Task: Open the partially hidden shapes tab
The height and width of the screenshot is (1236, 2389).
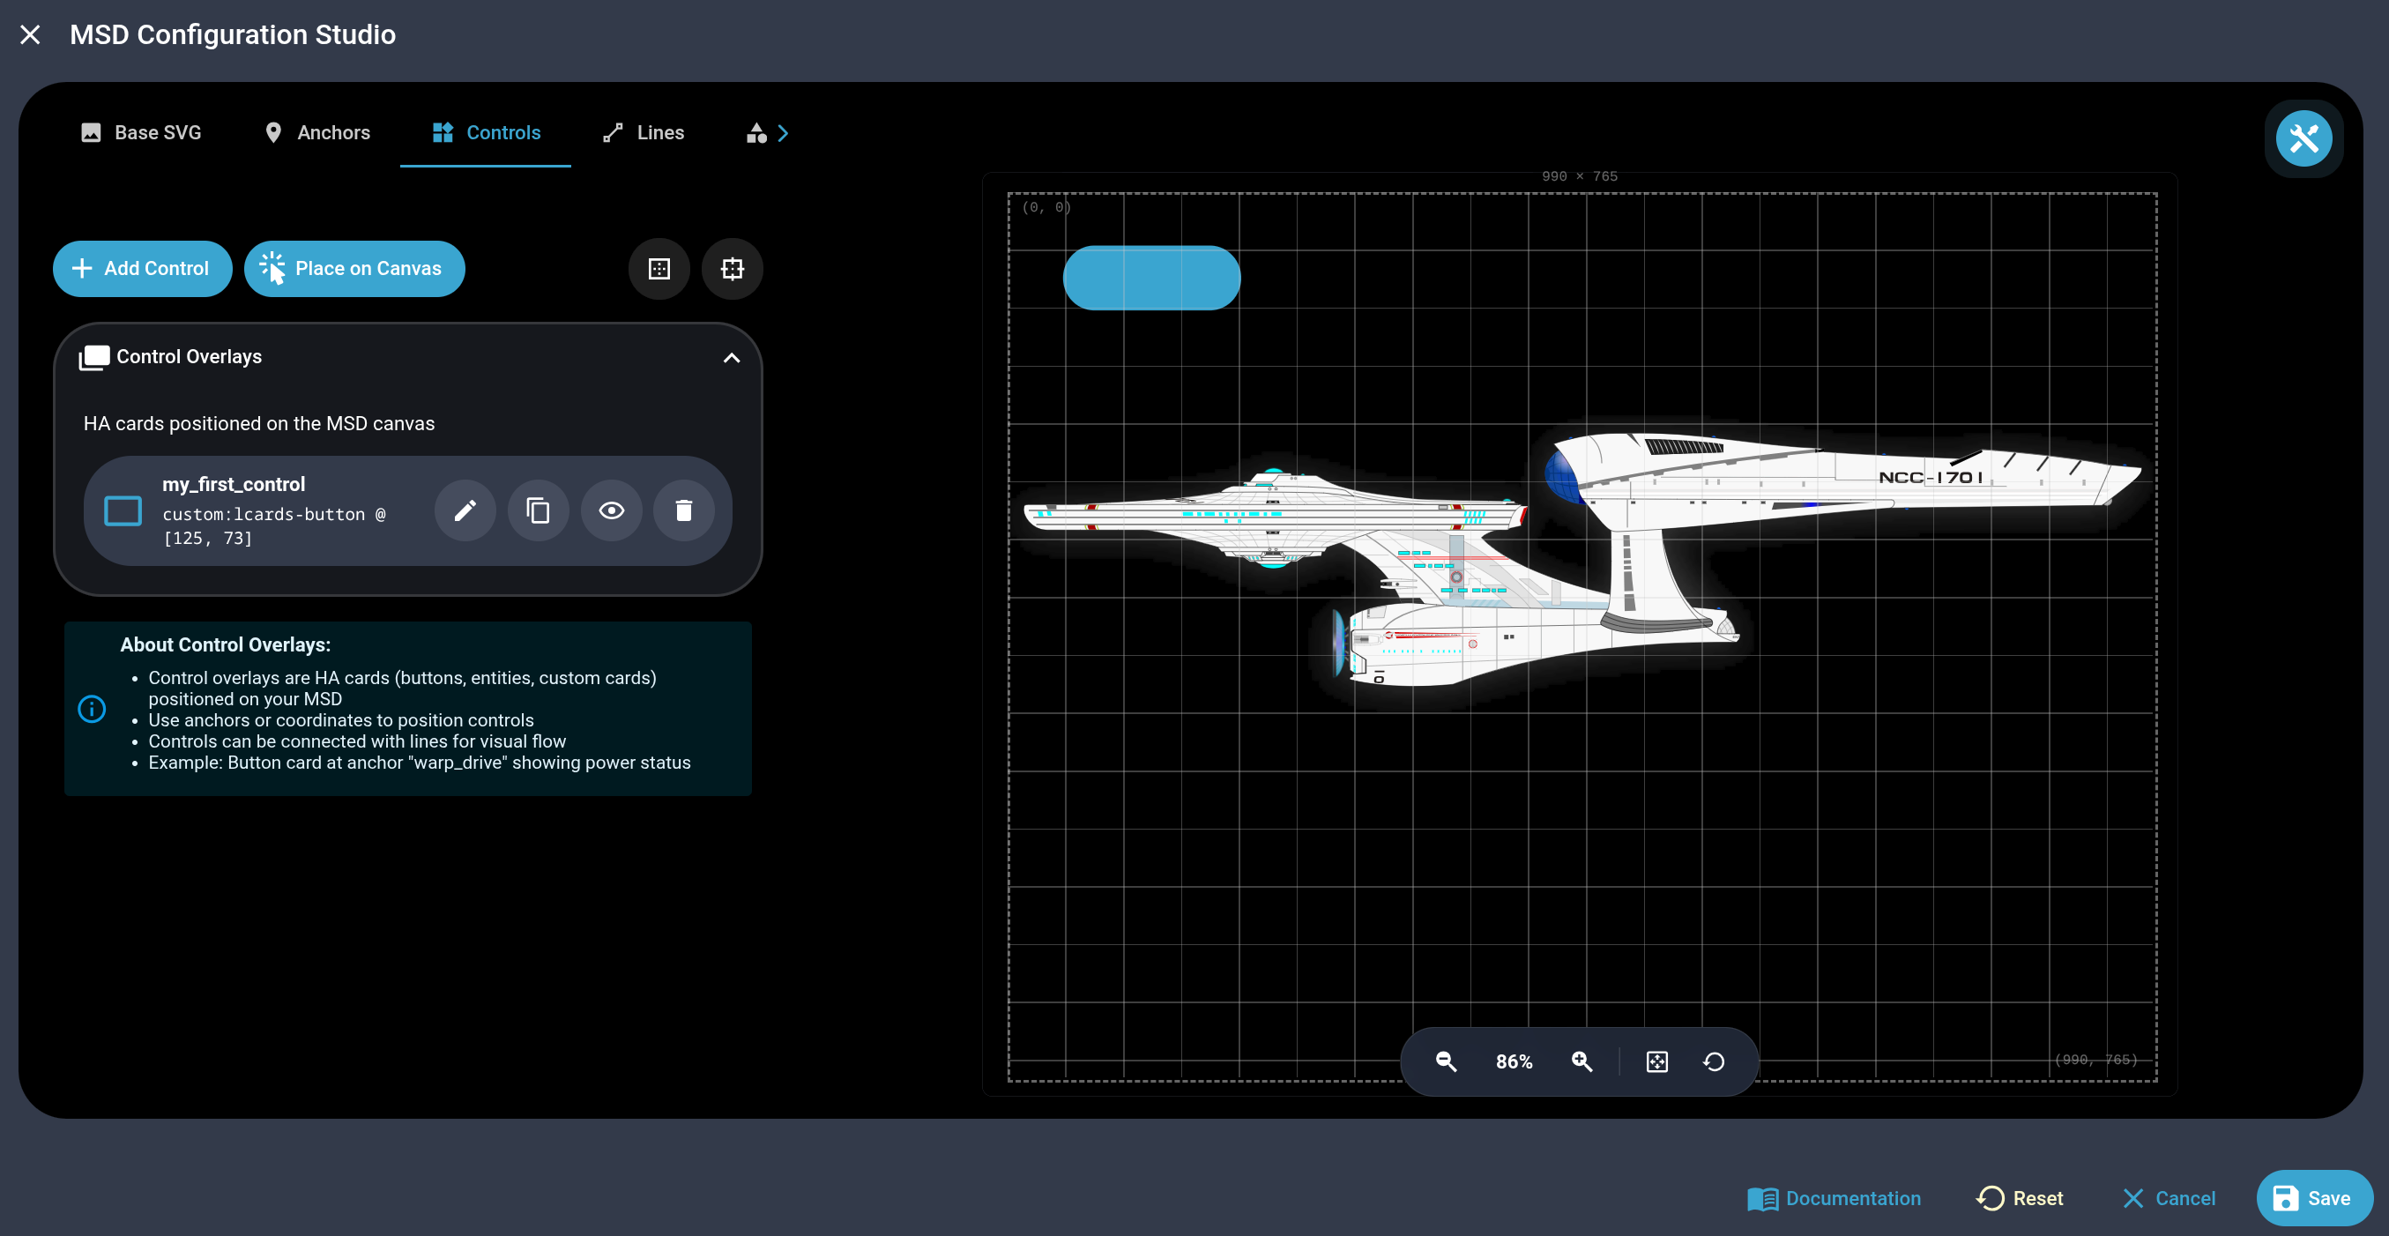Action: pyautogui.click(x=756, y=132)
